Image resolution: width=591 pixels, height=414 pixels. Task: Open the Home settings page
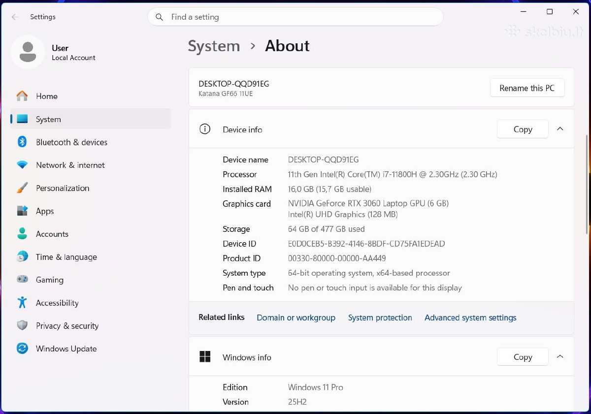pos(91,96)
